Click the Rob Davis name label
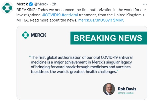Screen dimensions: 151x102 [x=127, y=89]
